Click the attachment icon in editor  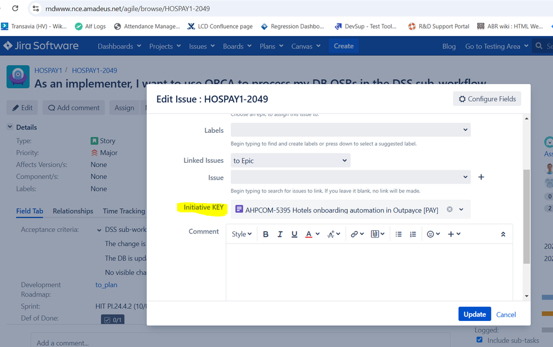[378, 234]
